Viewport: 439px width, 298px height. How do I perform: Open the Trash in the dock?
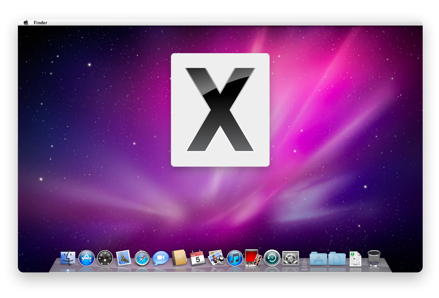(374, 258)
